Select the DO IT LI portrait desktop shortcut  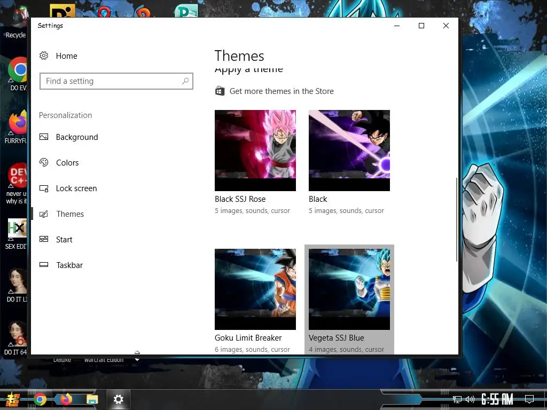[x=17, y=285]
